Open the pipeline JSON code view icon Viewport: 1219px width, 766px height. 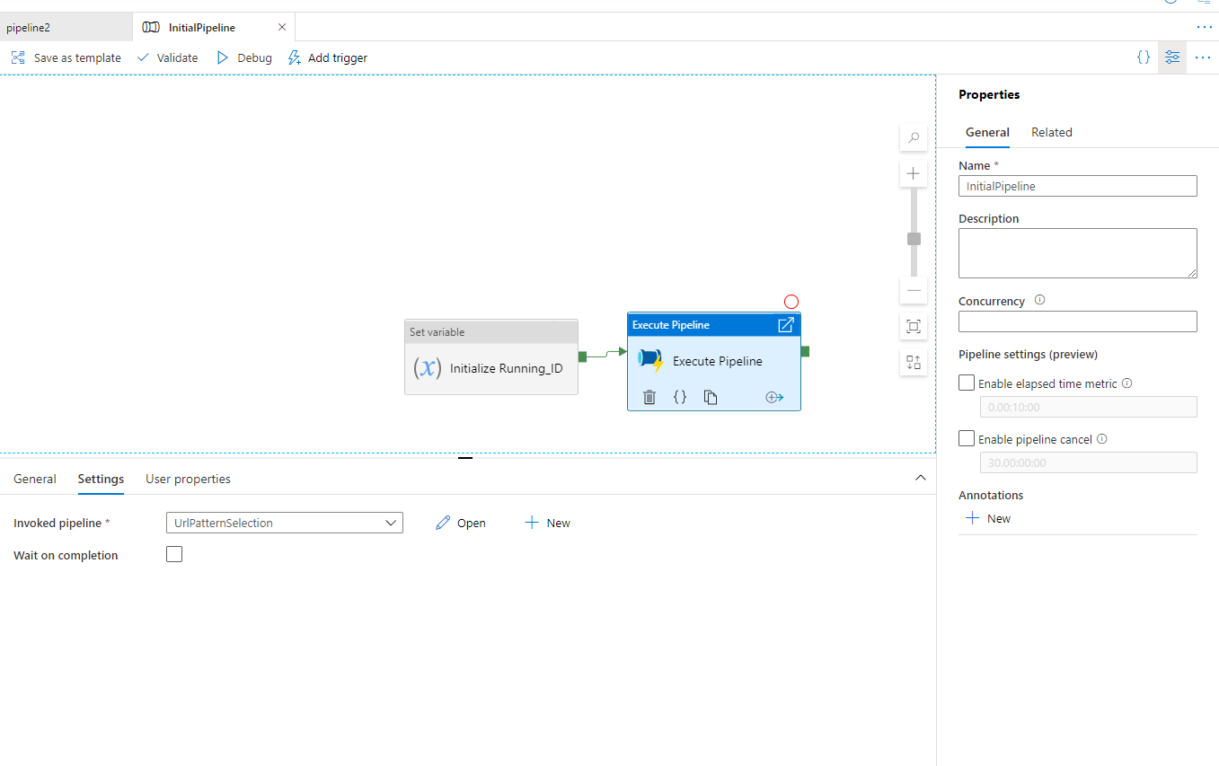(x=1143, y=57)
